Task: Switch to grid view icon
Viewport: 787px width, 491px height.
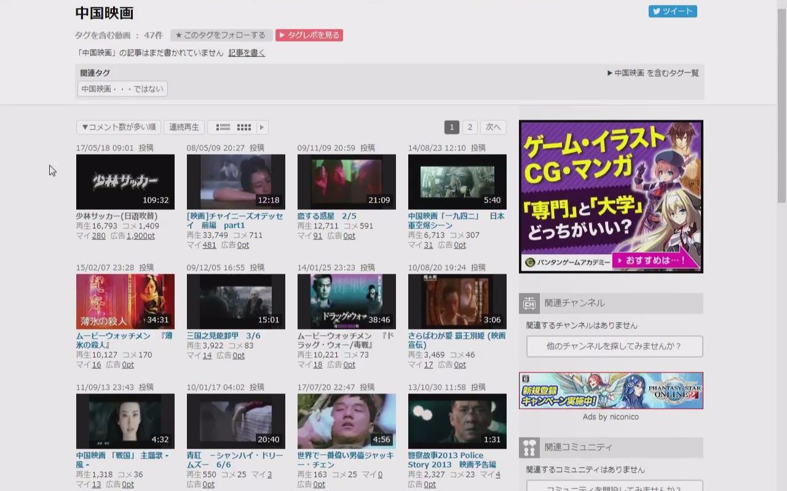Action: coord(244,127)
